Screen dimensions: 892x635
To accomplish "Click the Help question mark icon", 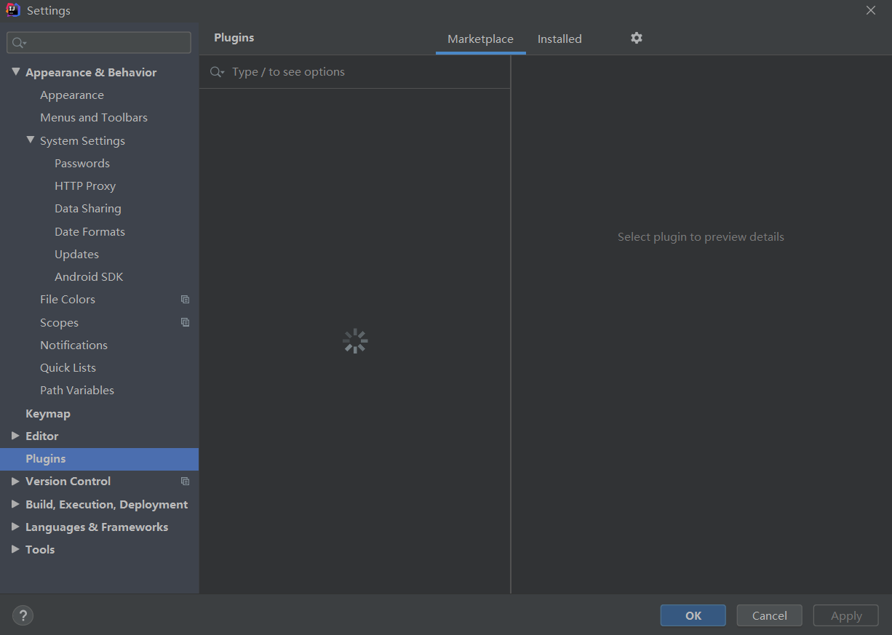I will click(23, 615).
